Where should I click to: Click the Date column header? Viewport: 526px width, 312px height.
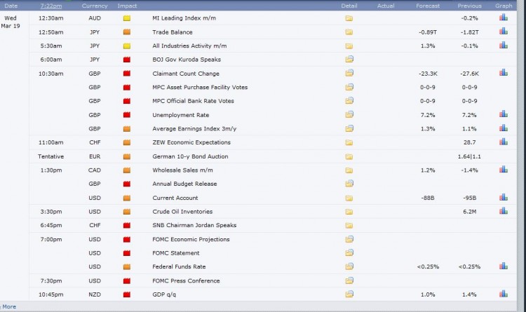click(x=11, y=6)
